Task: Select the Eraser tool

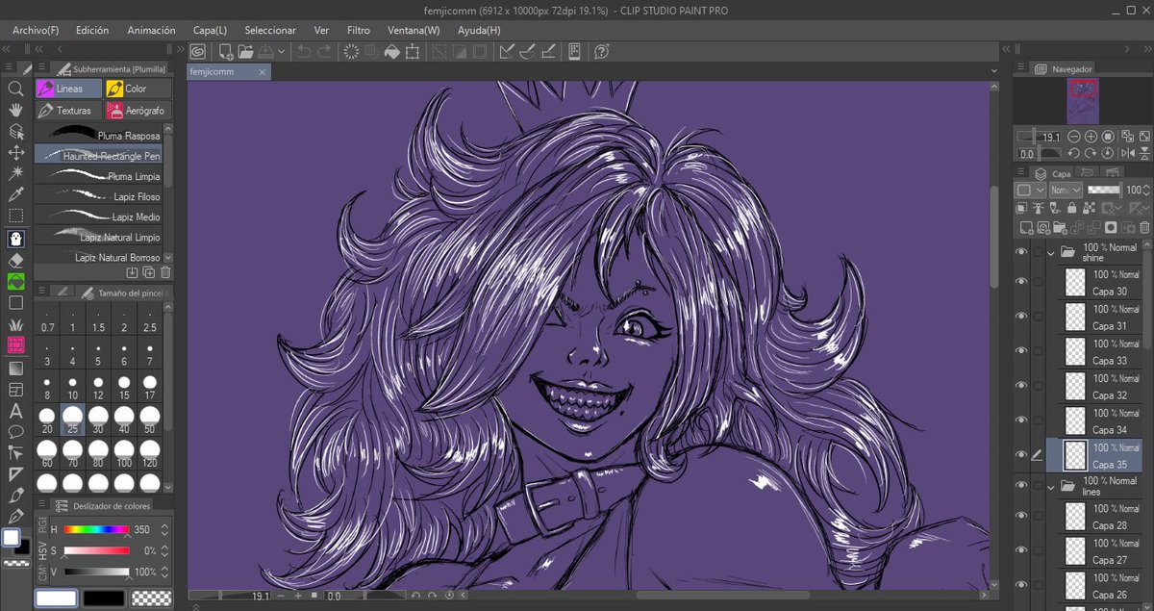Action: pyautogui.click(x=15, y=260)
